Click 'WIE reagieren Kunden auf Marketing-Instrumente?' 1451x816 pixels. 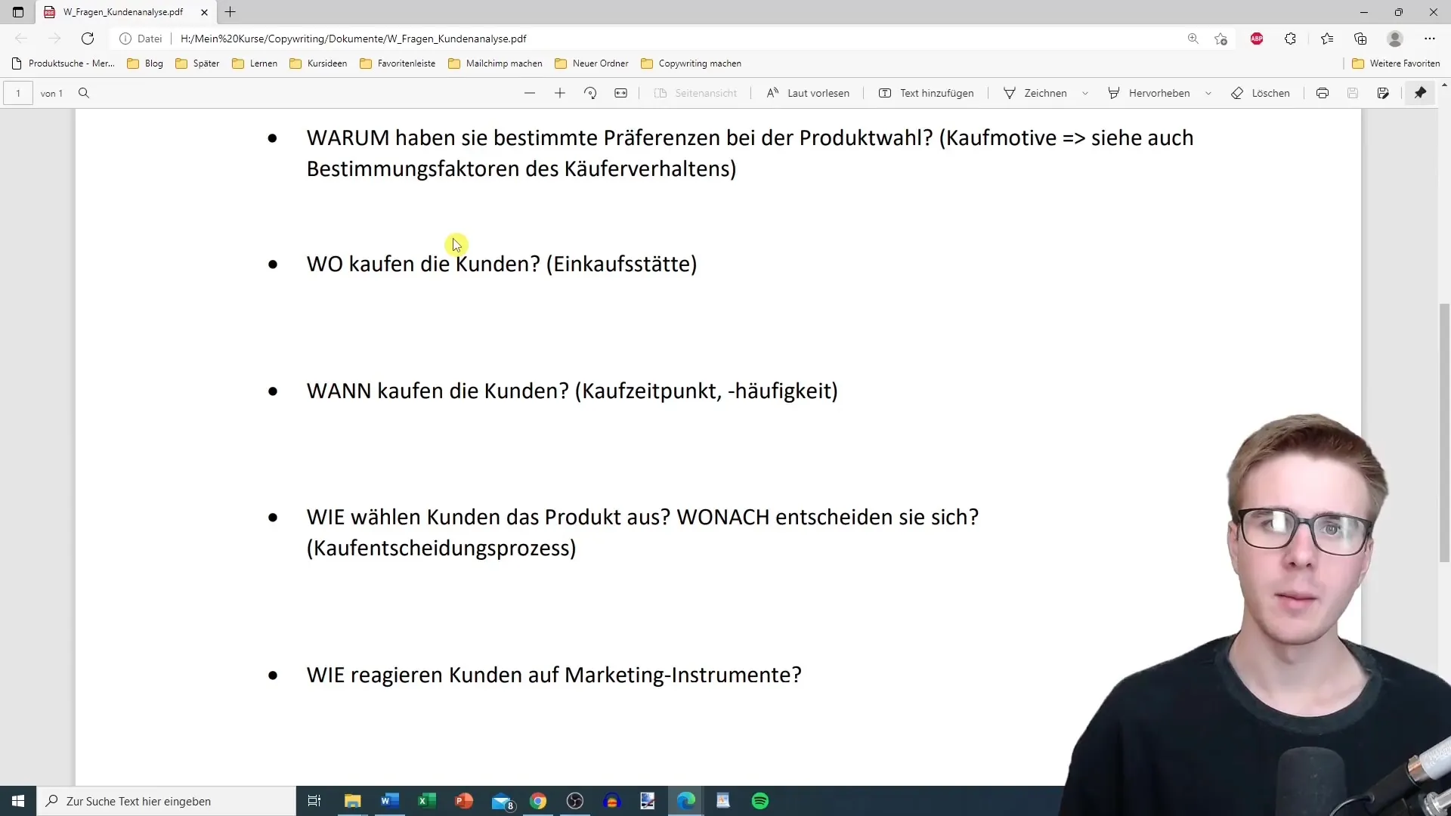point(554,675)
